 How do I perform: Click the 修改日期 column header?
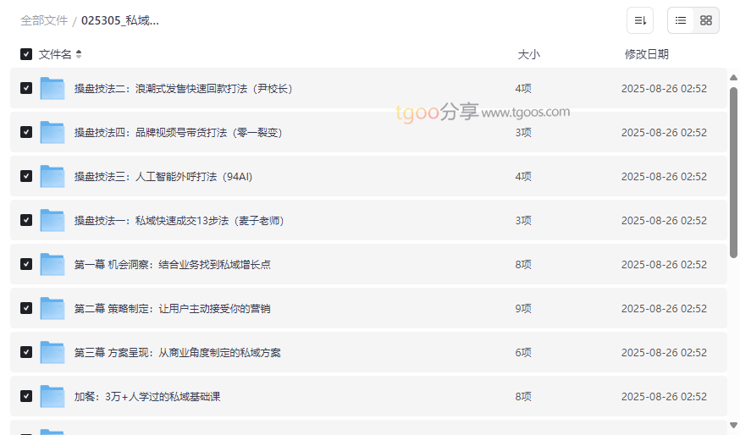pyautogui.click(x=646, y=54)
